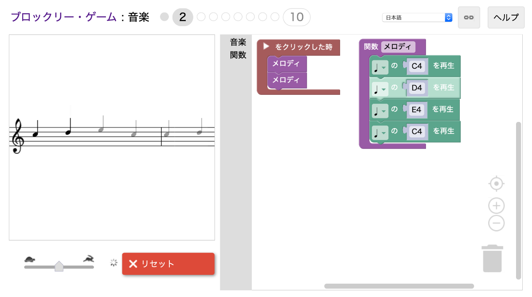
Task: Click the ヘルプ button
Action: 506,17
